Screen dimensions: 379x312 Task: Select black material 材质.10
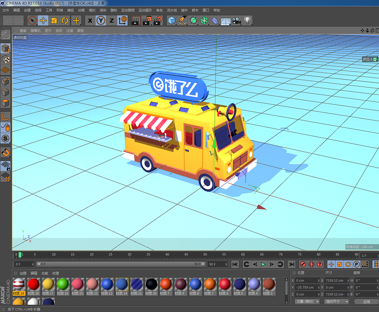(151, 286)
